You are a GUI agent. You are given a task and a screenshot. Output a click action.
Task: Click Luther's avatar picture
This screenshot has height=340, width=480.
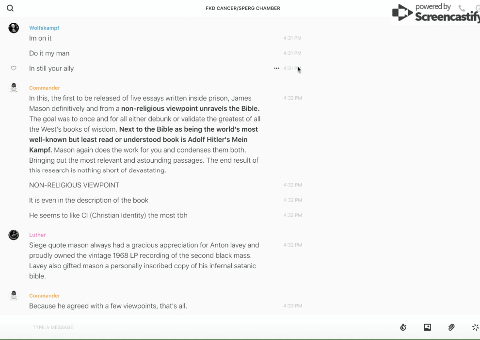(14, 235)
